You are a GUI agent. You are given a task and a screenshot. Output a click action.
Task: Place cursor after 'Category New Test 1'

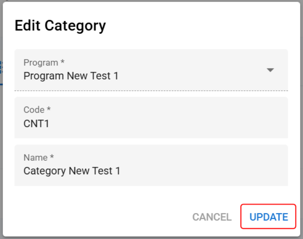(121, 171)
